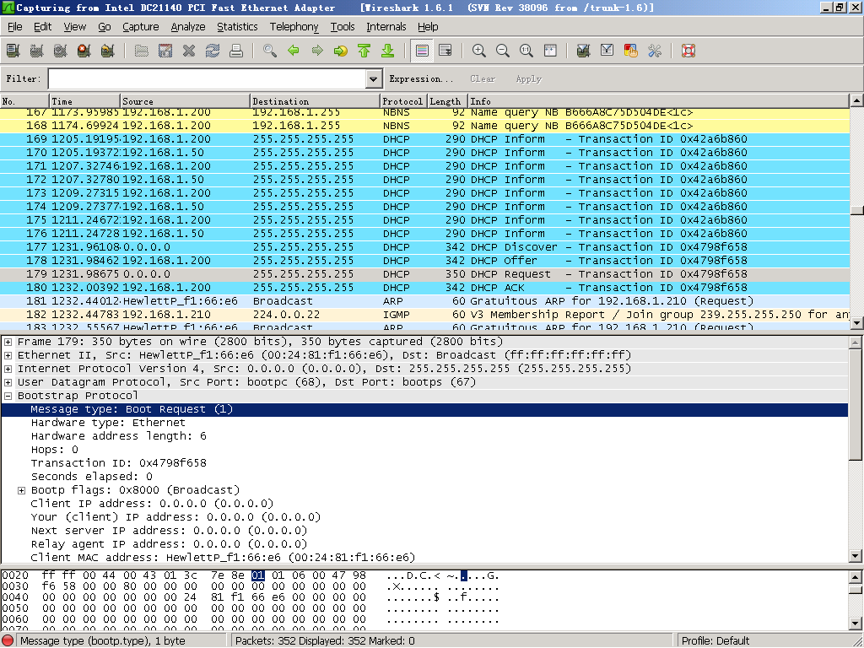Viewport: 864px width, 648px height.
Task: Open the list of capture interfaces icon
Action: tap(13, 51)
